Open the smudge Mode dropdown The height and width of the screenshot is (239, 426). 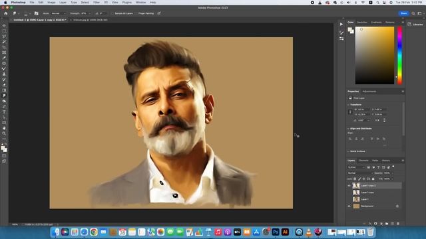[59, 13]
